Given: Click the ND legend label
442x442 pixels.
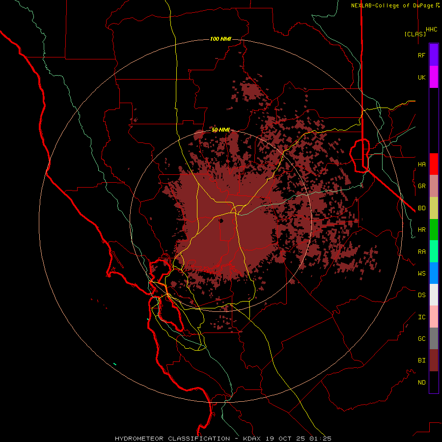Looking at the screenshot, I should 422,383.
